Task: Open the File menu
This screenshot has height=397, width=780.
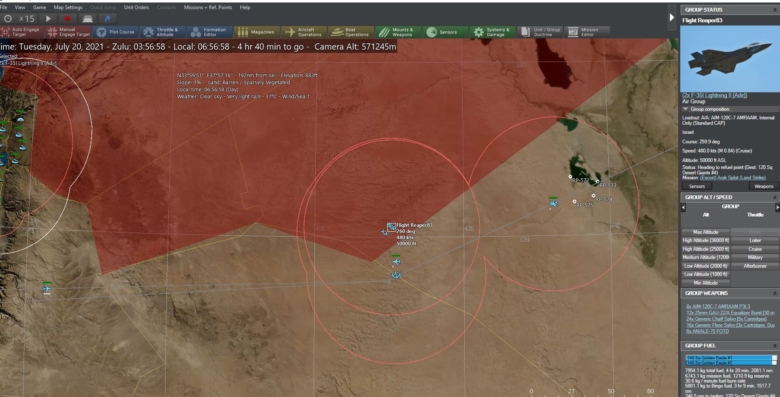Action: click(3, 7)
